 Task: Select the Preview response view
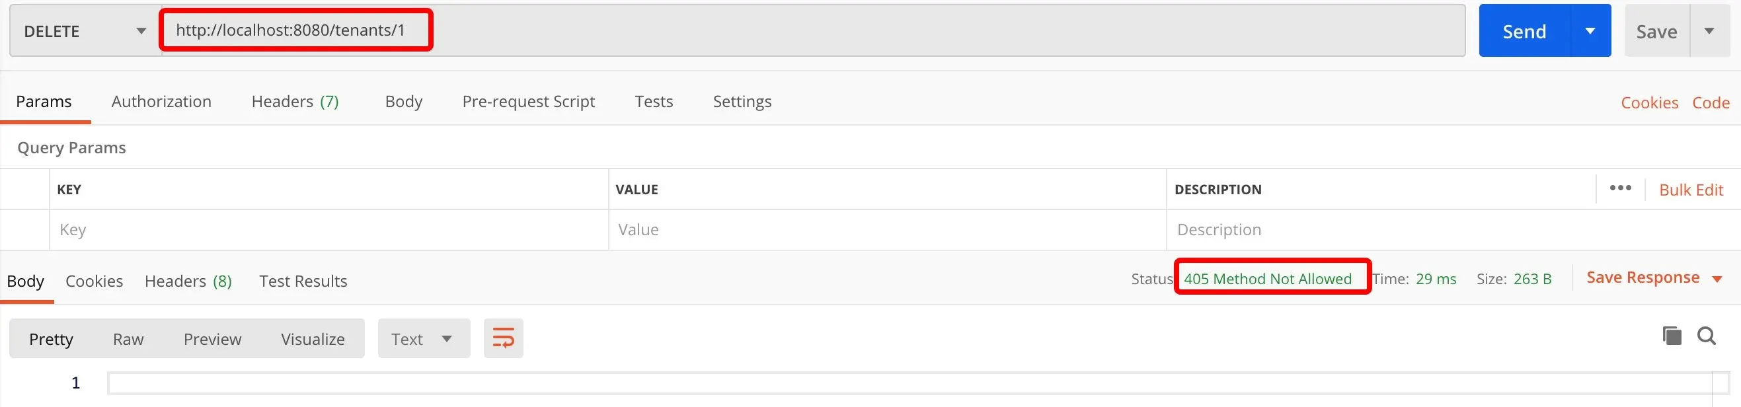coord(212,339)
